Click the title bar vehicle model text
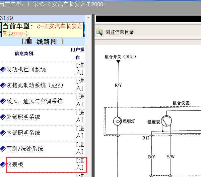 click(x=52, y=4)
